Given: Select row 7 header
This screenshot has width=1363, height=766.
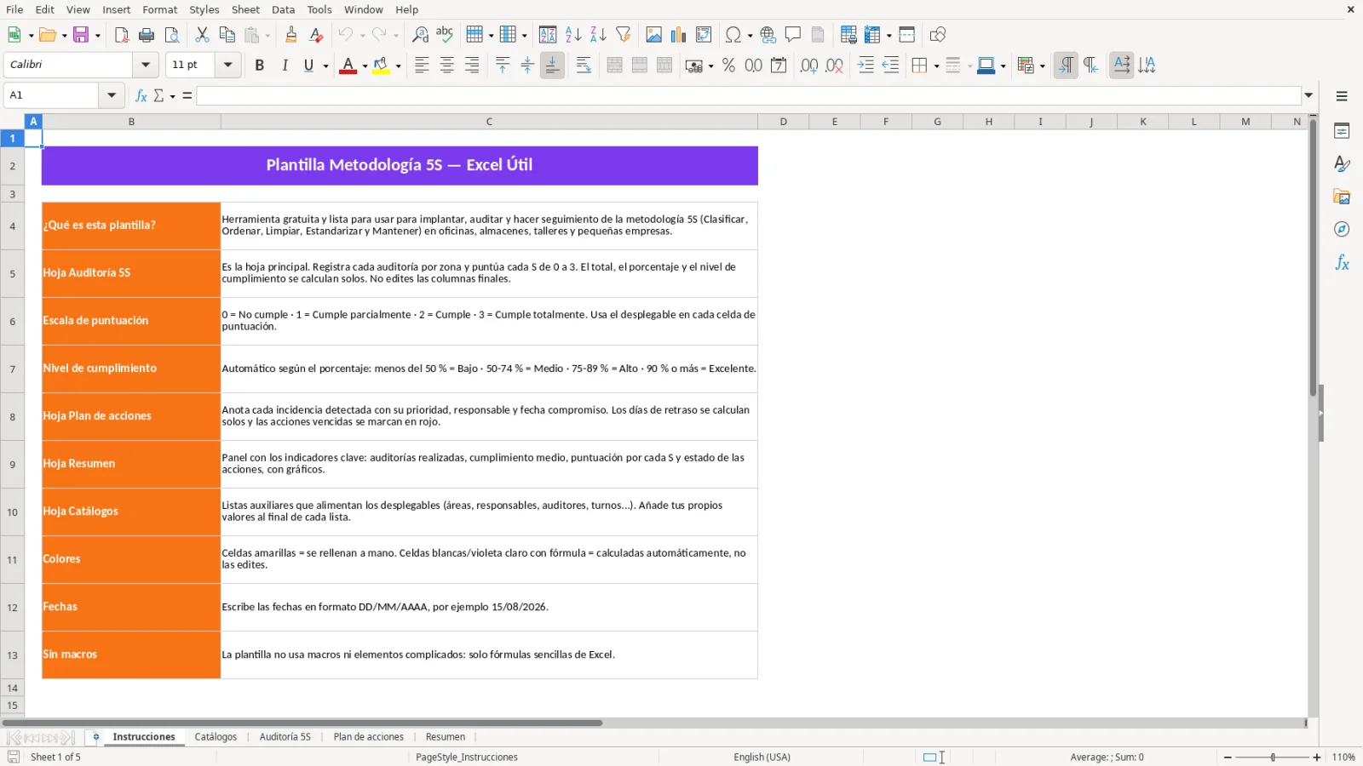Looking at the screenshot, I should 12,369.
